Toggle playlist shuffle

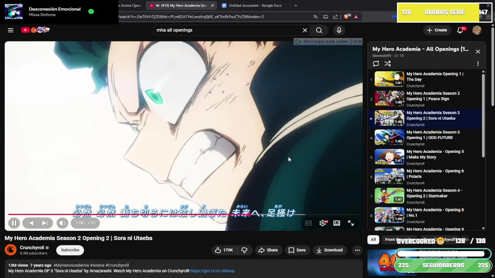387,64
